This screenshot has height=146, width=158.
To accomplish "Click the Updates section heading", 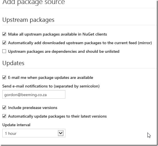I will (x=13, y=63).
